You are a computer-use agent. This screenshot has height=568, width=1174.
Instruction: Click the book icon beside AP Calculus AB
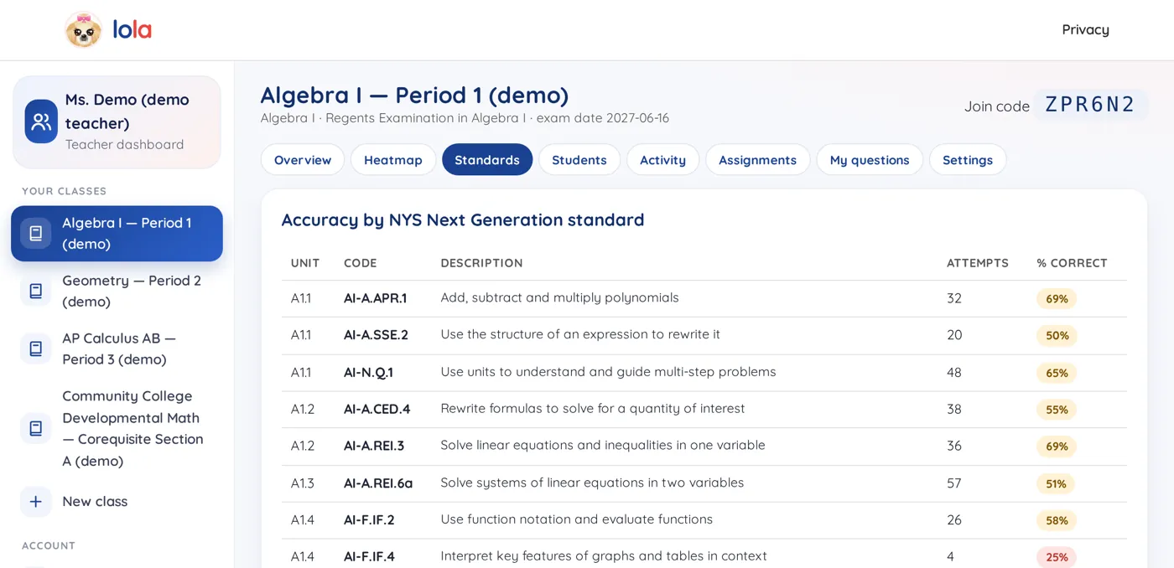36,349
